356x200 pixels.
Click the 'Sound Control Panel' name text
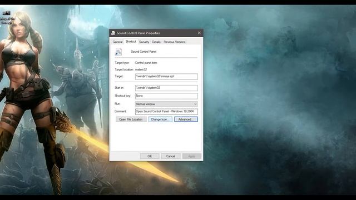coord(144,52)
